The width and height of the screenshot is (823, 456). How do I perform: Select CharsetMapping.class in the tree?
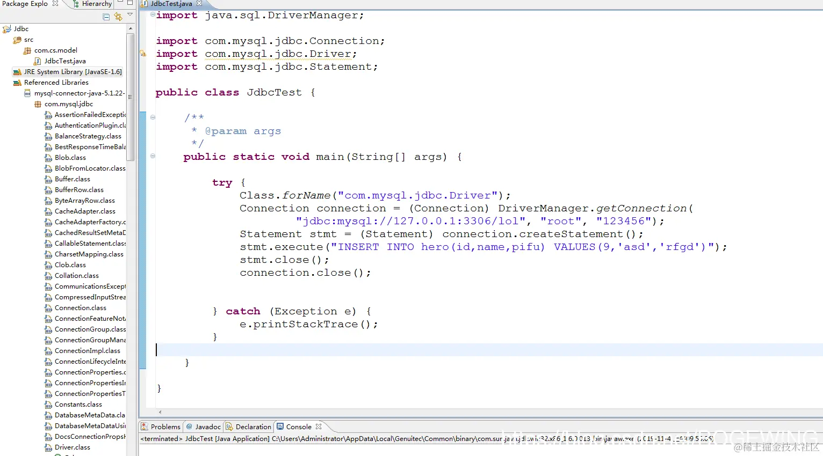(x=89, y=254)
